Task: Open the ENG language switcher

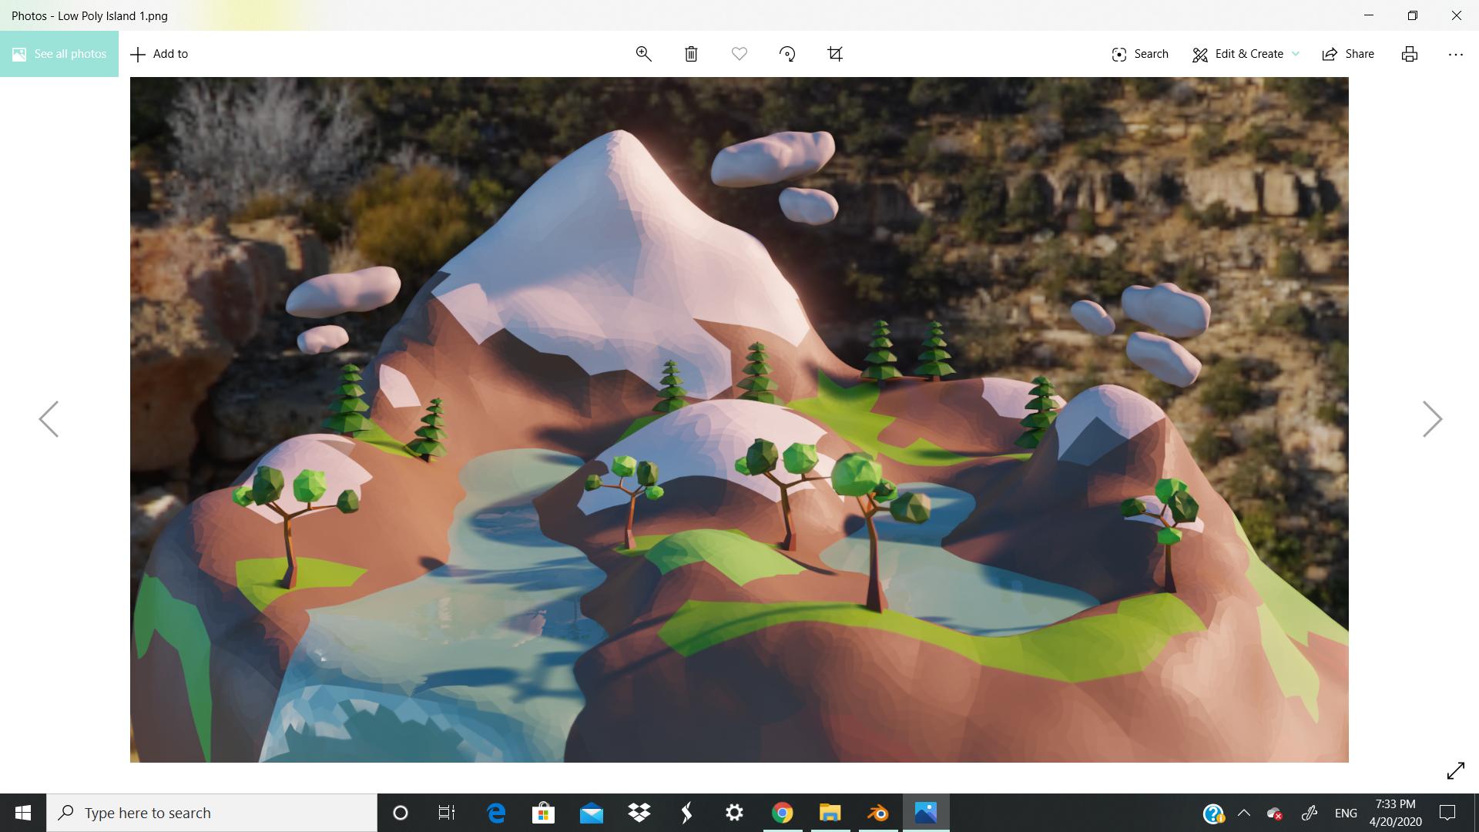Action: tap(1345, 812)
